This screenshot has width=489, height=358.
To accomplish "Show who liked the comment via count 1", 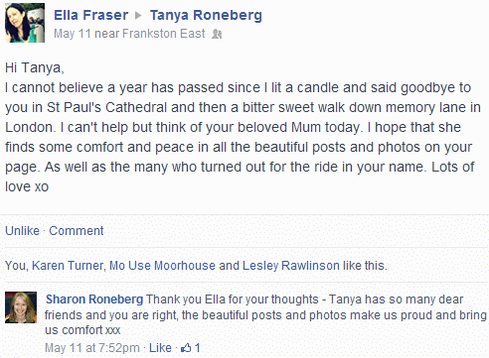I will coord(197,348).
